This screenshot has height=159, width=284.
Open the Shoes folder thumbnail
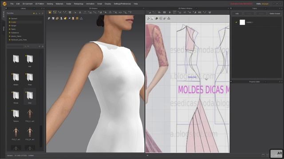click(x=16, y=96)
